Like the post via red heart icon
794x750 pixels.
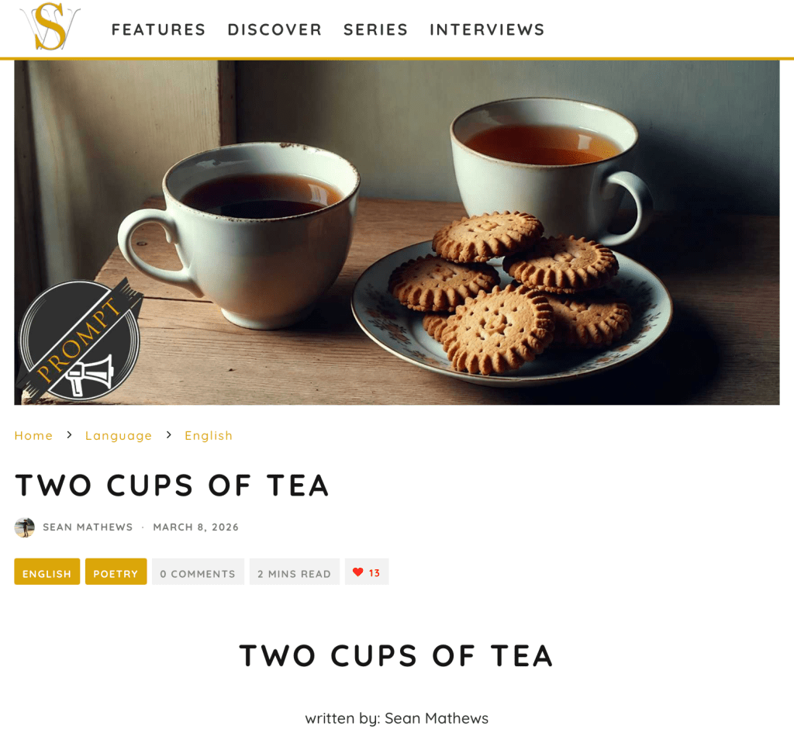[358, 572]
